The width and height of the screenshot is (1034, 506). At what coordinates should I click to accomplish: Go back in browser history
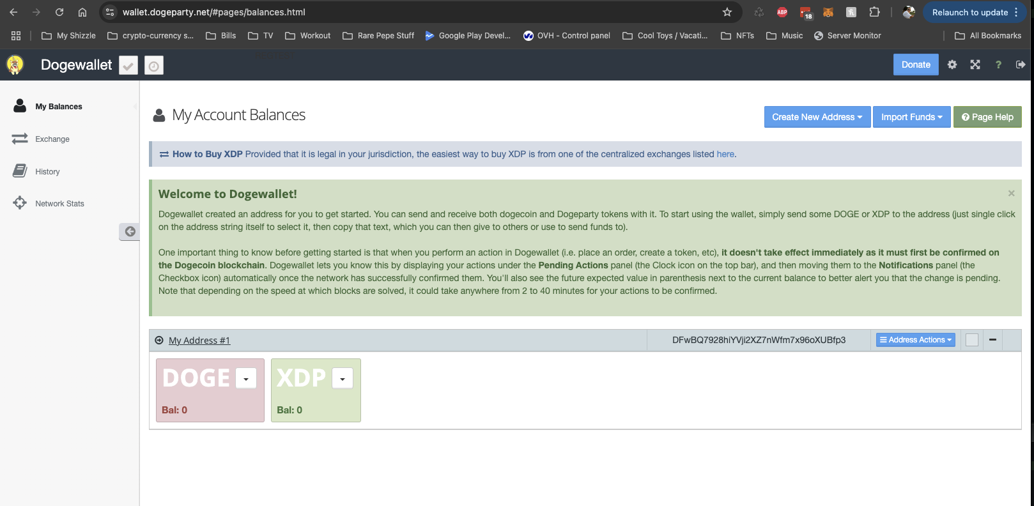click(13, 12)
